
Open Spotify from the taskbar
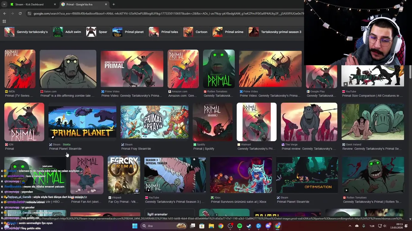(x=239, y=226)
